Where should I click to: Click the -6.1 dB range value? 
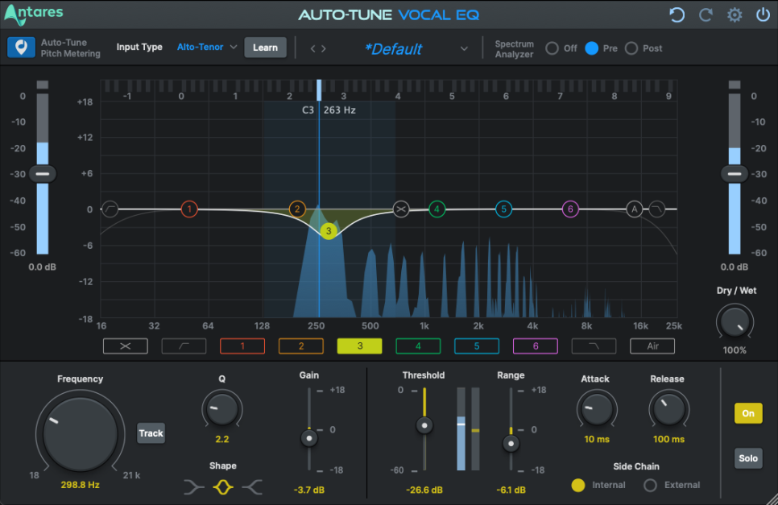pyautogui.click(x=511, y=490)
